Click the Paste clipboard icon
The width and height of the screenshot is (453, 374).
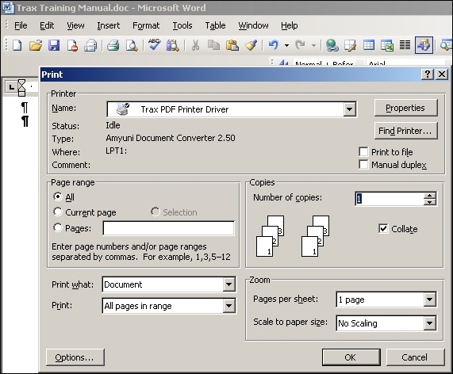click(x=232, y=45)
